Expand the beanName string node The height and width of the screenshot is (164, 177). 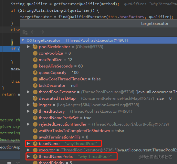click(x=28, y=143)
